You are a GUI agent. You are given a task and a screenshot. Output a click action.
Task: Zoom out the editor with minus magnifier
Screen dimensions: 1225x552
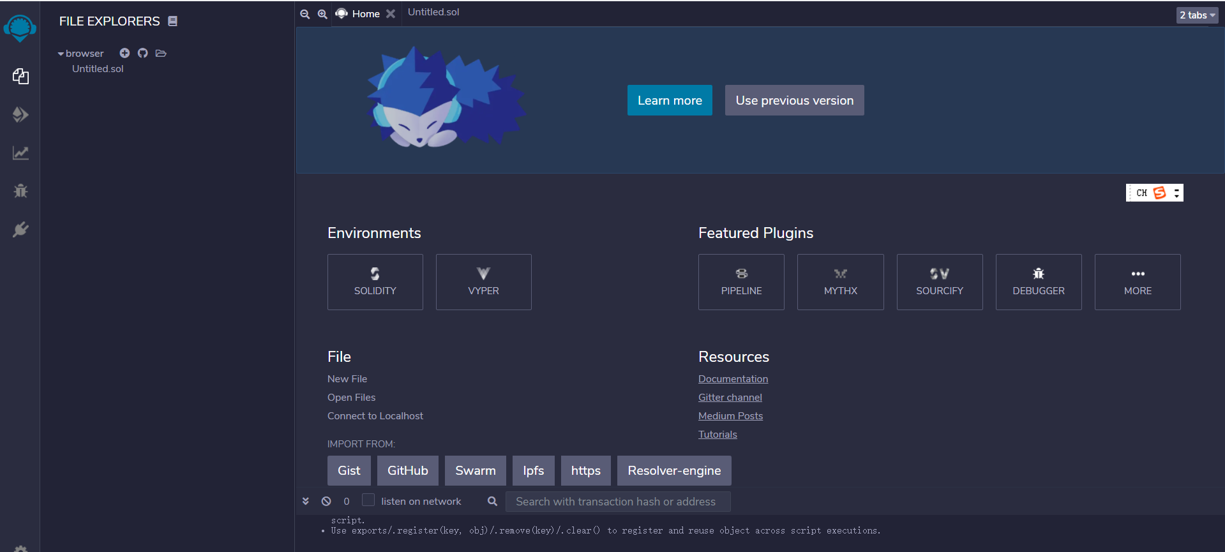pos(305,14)
